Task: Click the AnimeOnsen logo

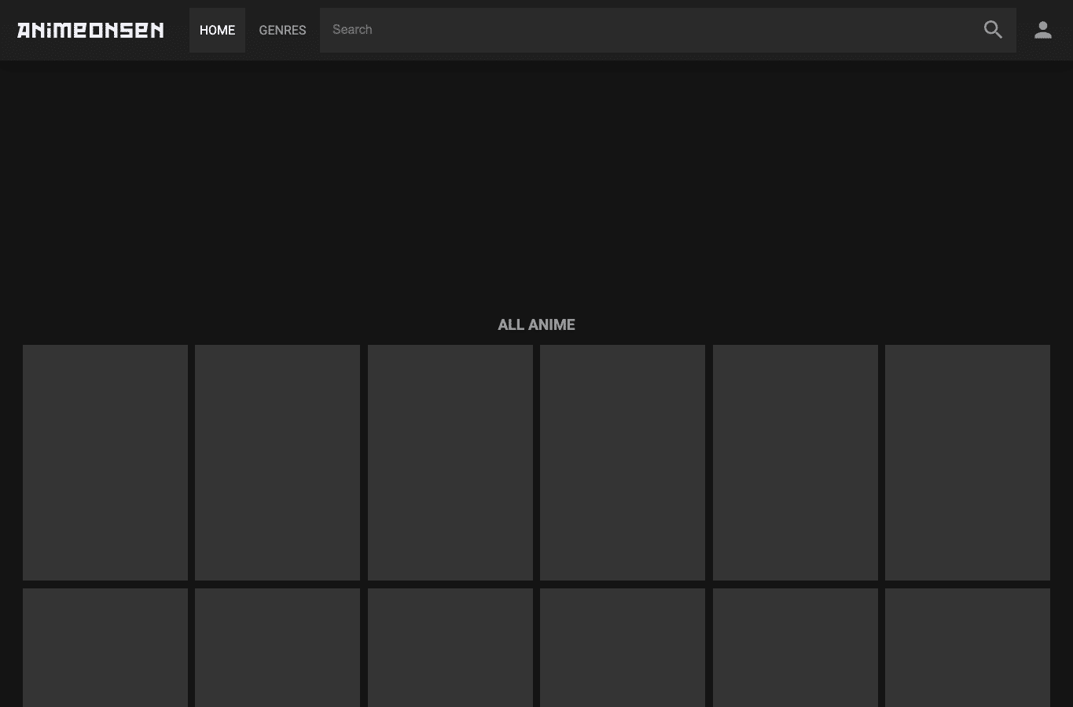Action: coord(90,30)
